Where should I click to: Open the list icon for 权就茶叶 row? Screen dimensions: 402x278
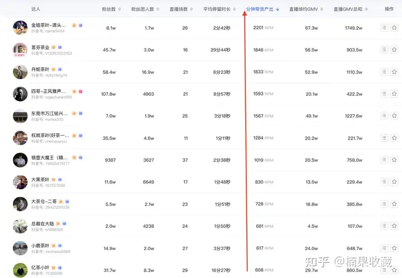coord(384,138)
